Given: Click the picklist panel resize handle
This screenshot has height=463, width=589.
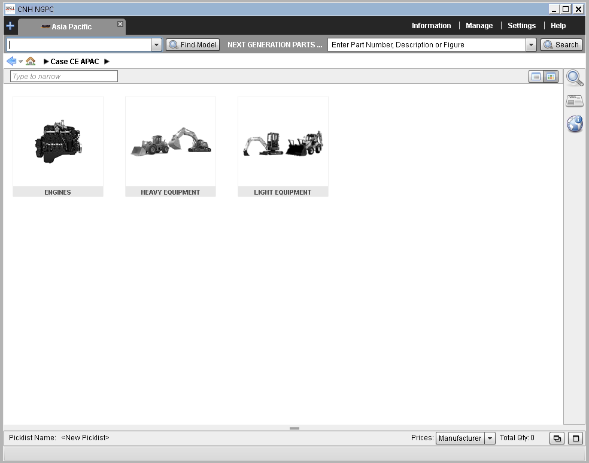Looking at the screenshot, I should coord(294,428).
